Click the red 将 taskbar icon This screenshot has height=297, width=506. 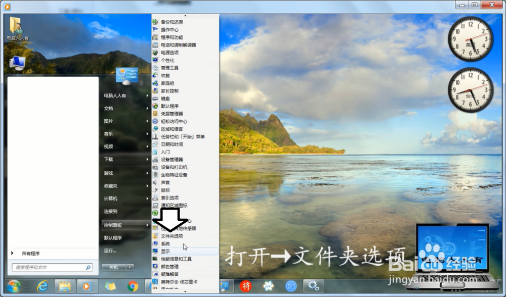(x=245, y=286)
